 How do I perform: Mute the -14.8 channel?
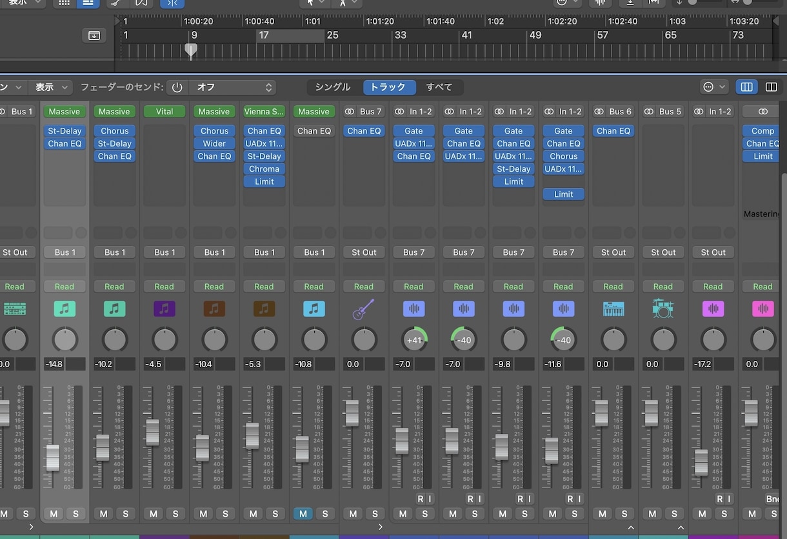[54, 514]
